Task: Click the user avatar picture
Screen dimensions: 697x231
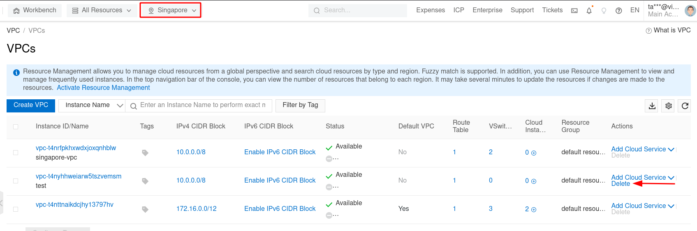Action: [690, 10]
